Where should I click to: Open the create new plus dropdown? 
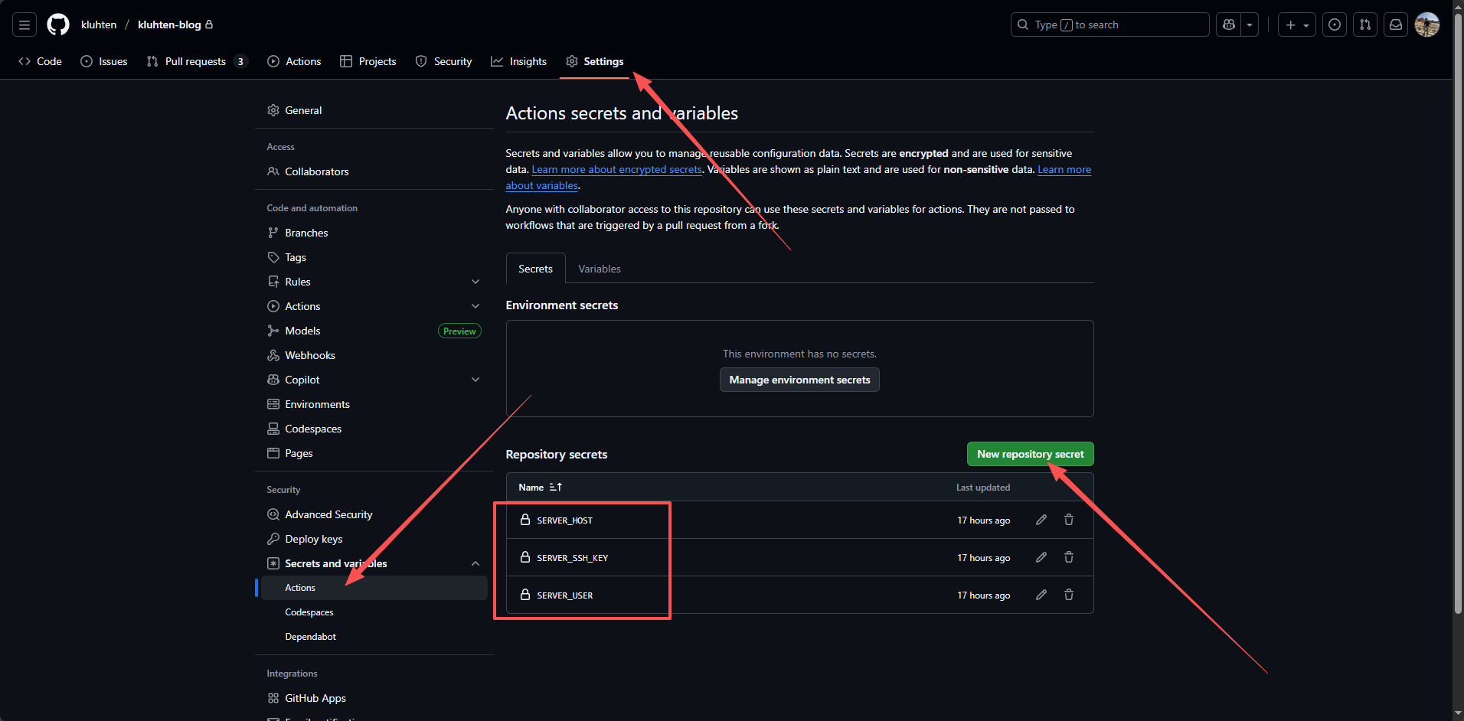(1296, 24)
